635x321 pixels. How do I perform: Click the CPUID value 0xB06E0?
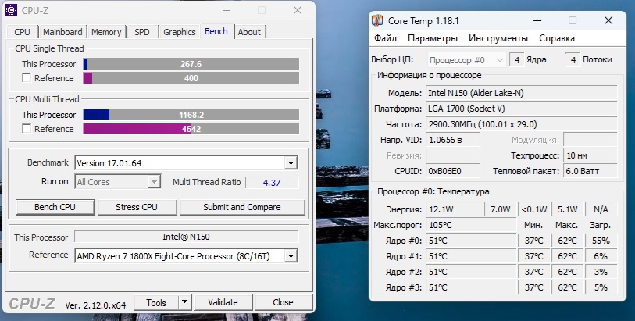(453, 171)
